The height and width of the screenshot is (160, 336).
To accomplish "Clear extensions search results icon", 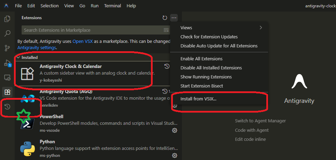I will click(x=166, y=30).
